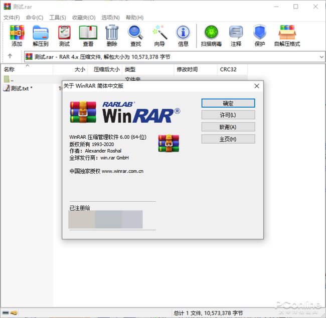Click the archive icon in address bar
Viewport: 326px width, 318px height.
pos(29,57)
